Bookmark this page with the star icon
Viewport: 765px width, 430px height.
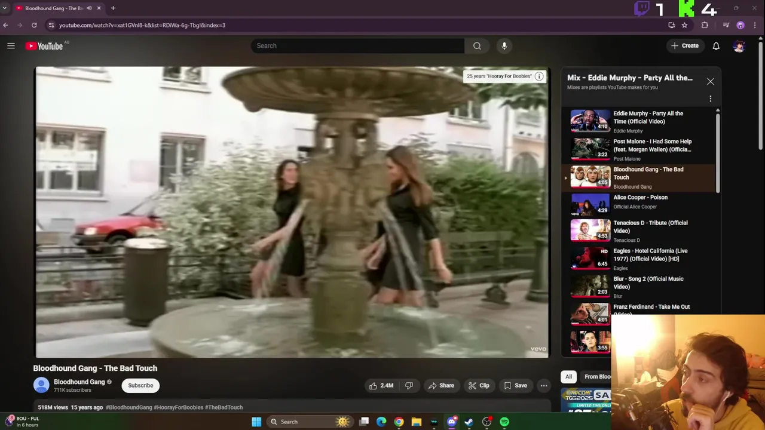pos(684,25)
